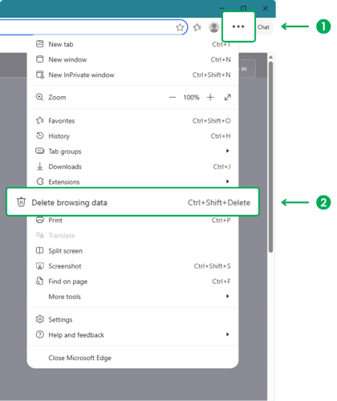The height and width of the screenshot is (401, 337).
Task: Choose Close Microsoft Edge
Action: pyautogui.click(x=133, y=358)
